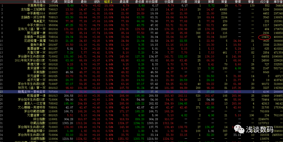Select the 吉如藝一王韜闊等 row

click(141, 10)
